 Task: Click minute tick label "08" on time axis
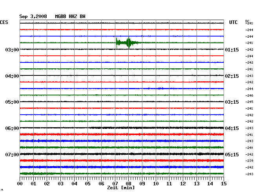pos(128,183)
